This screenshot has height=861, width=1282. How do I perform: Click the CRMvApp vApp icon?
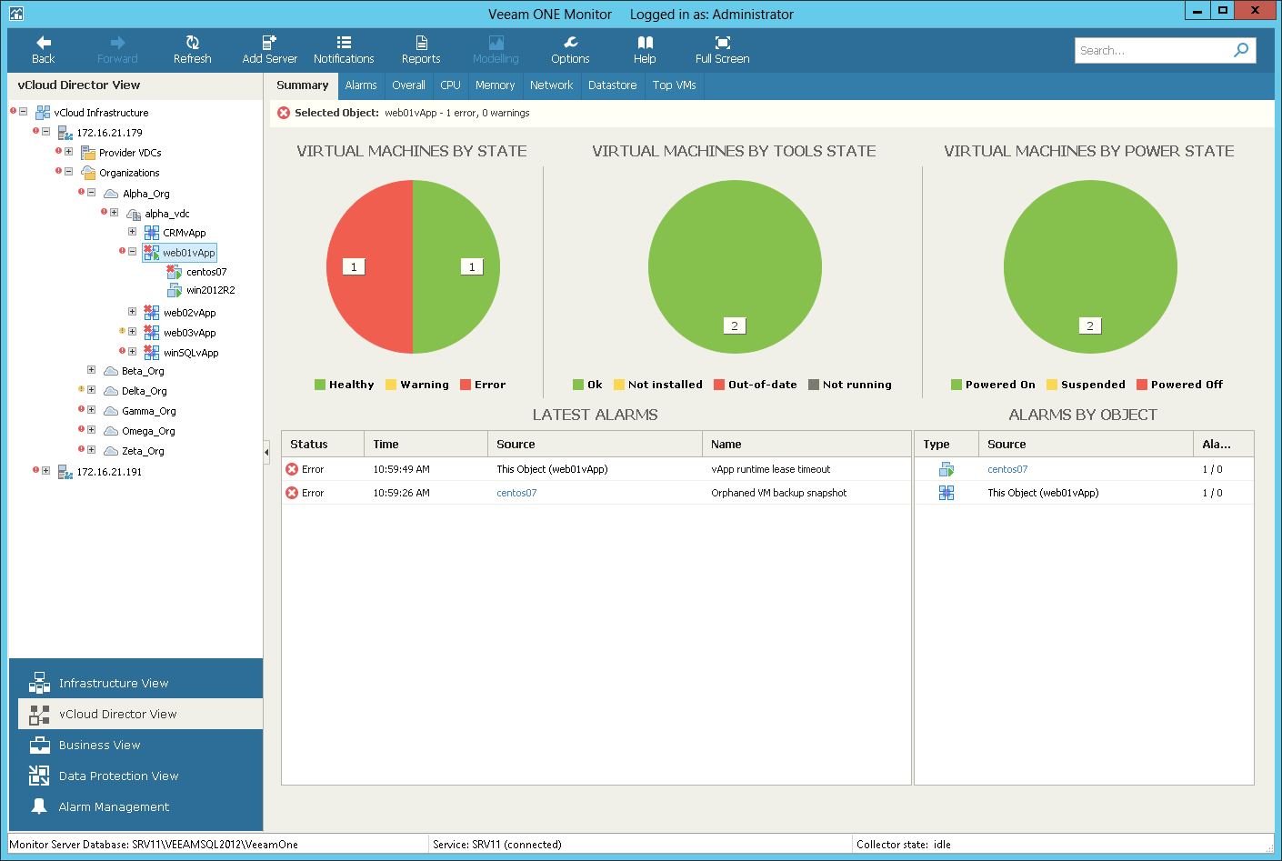tap(152, 233)
